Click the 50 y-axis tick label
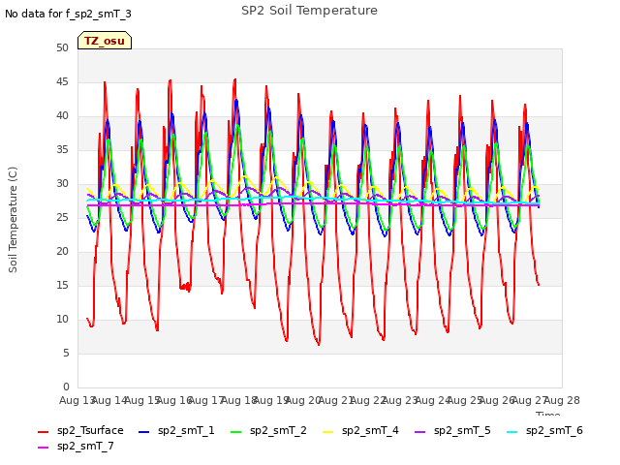This screenshot has height=465, width=620. click(62, 47)
